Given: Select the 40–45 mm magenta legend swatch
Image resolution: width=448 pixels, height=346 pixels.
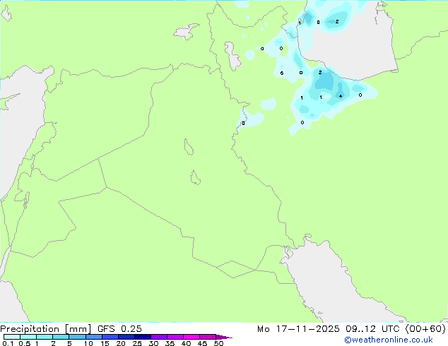Looking at the screenshot, I should pyautogui.click(x=191, y=337).
